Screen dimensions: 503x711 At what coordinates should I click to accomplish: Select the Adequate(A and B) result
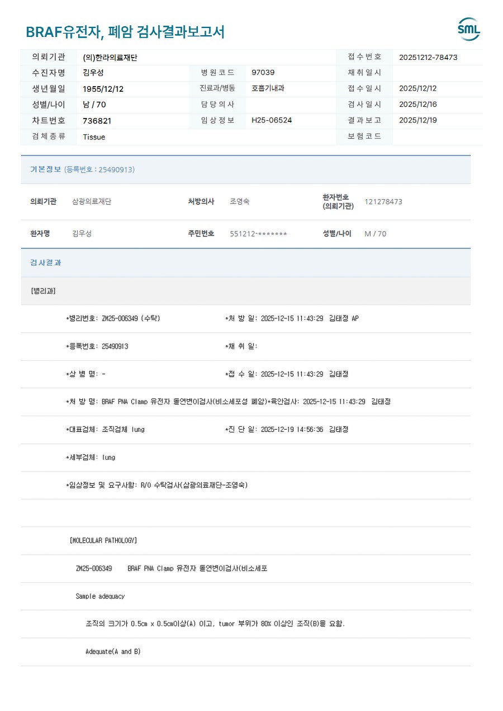[113, 652]
